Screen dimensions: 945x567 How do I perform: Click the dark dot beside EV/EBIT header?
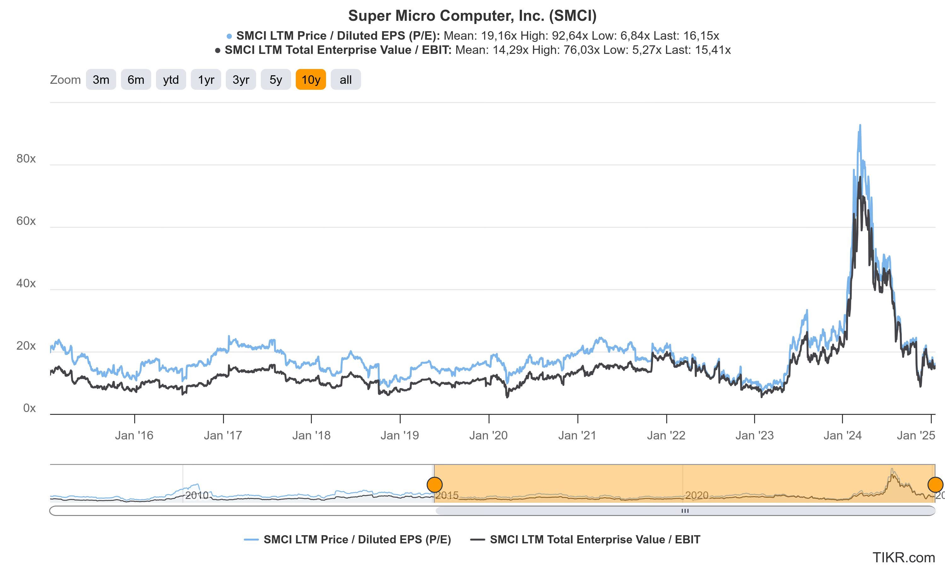coord(218,50)
